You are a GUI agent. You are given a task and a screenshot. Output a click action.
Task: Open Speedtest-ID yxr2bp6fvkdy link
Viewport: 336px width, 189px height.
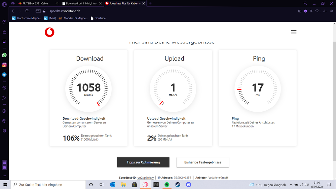pos(146,178)
